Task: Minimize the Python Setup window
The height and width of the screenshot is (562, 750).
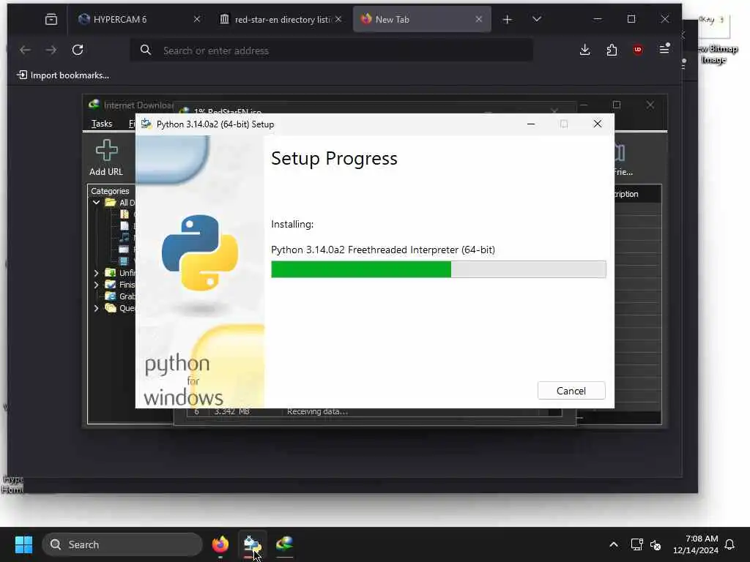Action: pos(531,124)
